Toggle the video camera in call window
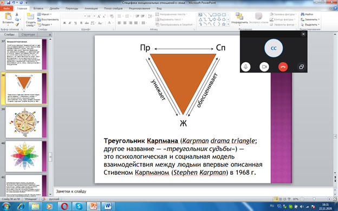 click(264, 67)
